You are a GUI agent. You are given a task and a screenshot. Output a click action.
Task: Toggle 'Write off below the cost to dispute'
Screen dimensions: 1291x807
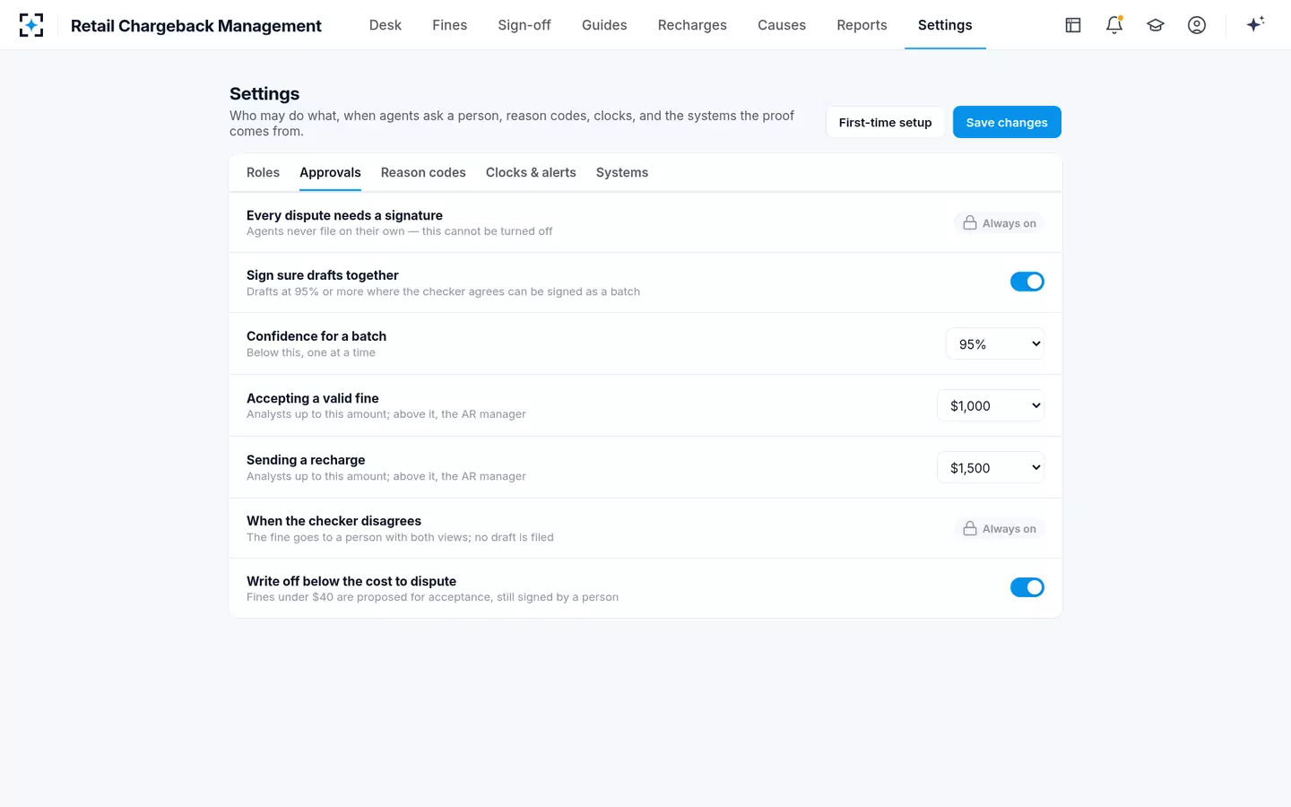click(x=1027, y=587)
